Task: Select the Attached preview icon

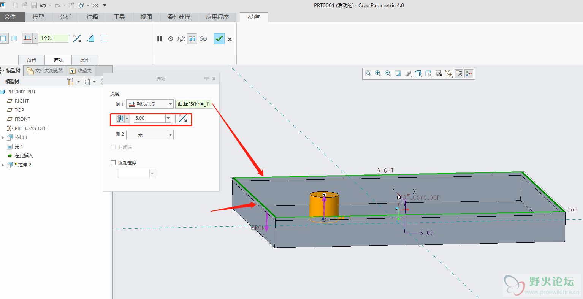Action: point(192,38)
